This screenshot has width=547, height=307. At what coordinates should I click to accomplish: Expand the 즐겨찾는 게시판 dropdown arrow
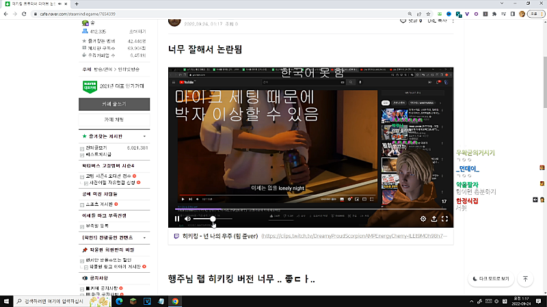144,136
